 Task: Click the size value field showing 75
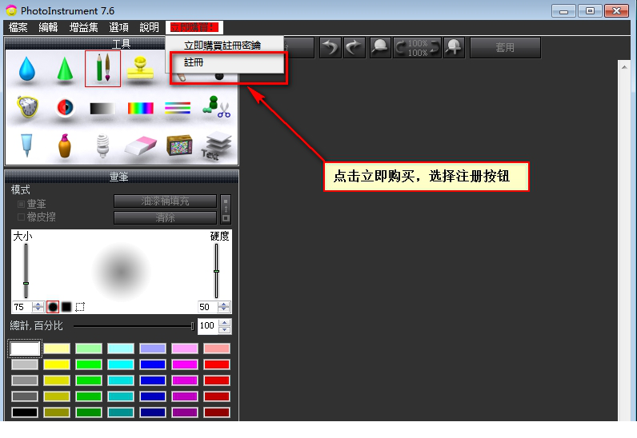22,307
